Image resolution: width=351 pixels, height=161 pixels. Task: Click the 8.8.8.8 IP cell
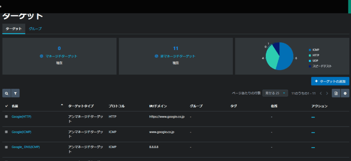[x=154, y=147]
